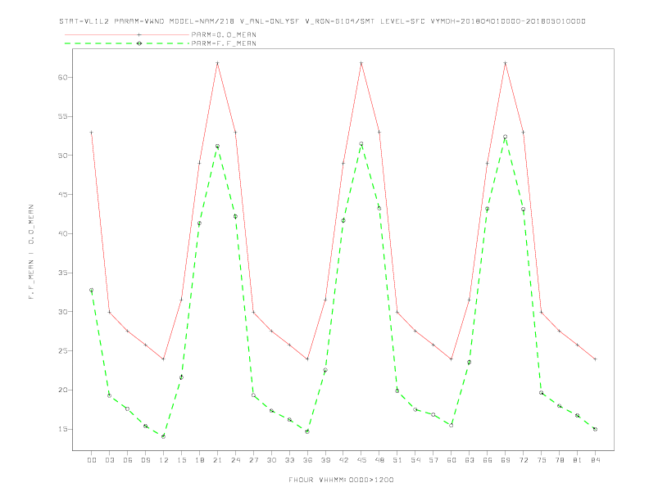Screen dimensions: 649x501
Task: Click the x-axis forecast hour label 51
Action: click(x=397, y=460)
